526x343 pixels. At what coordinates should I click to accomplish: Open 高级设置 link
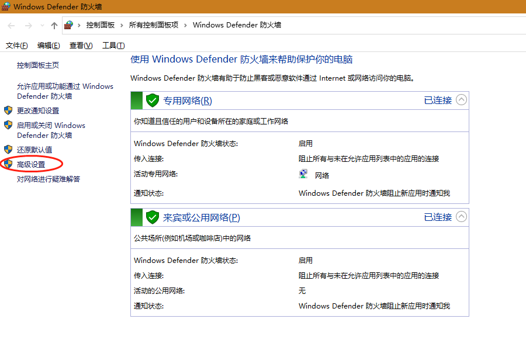pos(31,164)
